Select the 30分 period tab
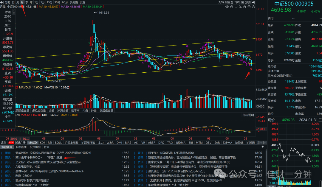This screenshot has width=322, height=187. [57, 2]
